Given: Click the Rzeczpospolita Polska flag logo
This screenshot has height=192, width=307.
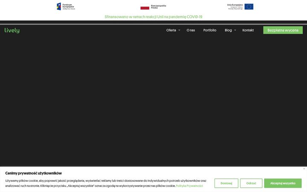Looking at the screenshot, I should [x=153, y=7].
